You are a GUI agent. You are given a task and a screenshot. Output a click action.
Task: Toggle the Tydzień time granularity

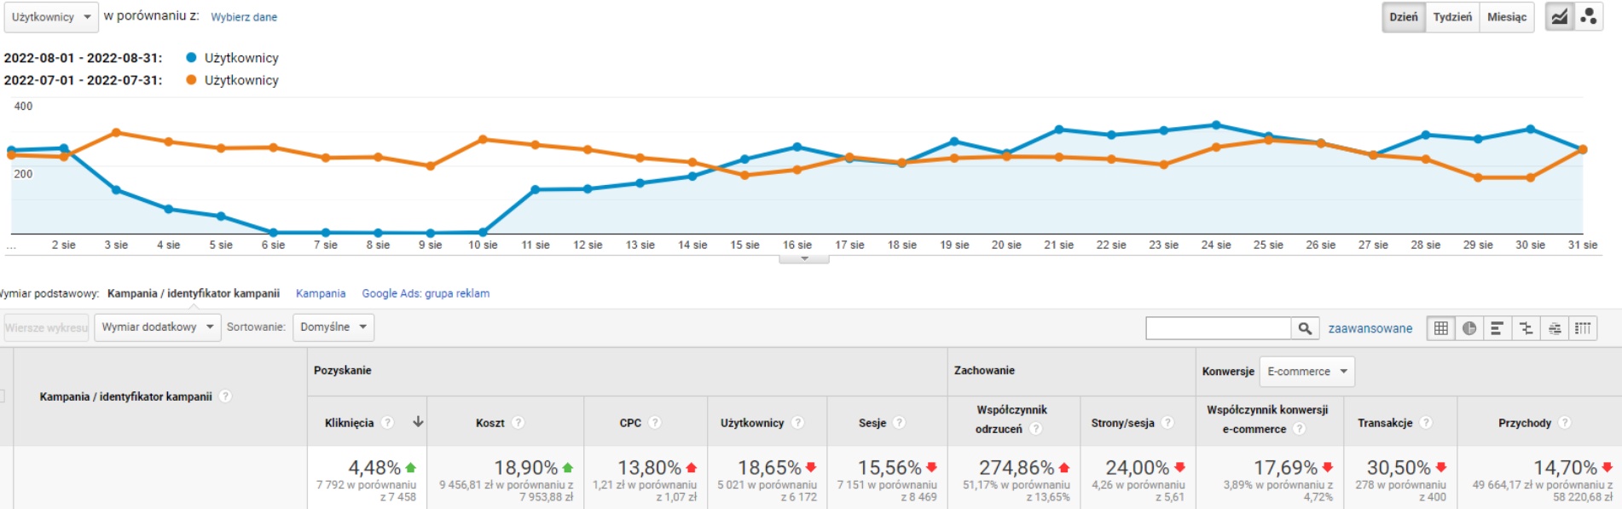click(1452, 17)
